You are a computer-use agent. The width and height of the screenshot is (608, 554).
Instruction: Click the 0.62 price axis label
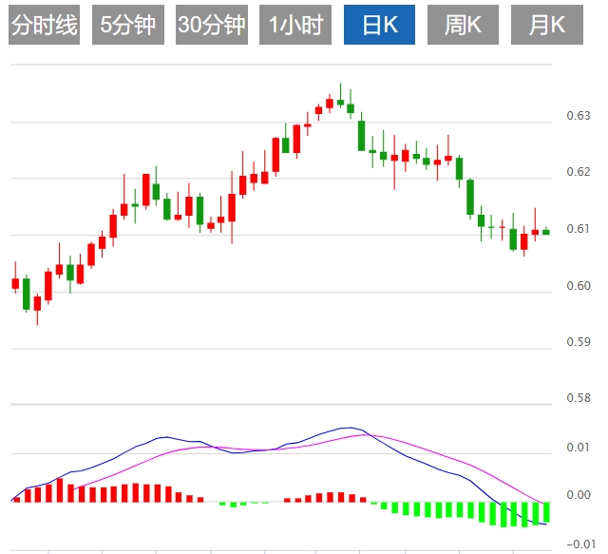pos(579,171)
